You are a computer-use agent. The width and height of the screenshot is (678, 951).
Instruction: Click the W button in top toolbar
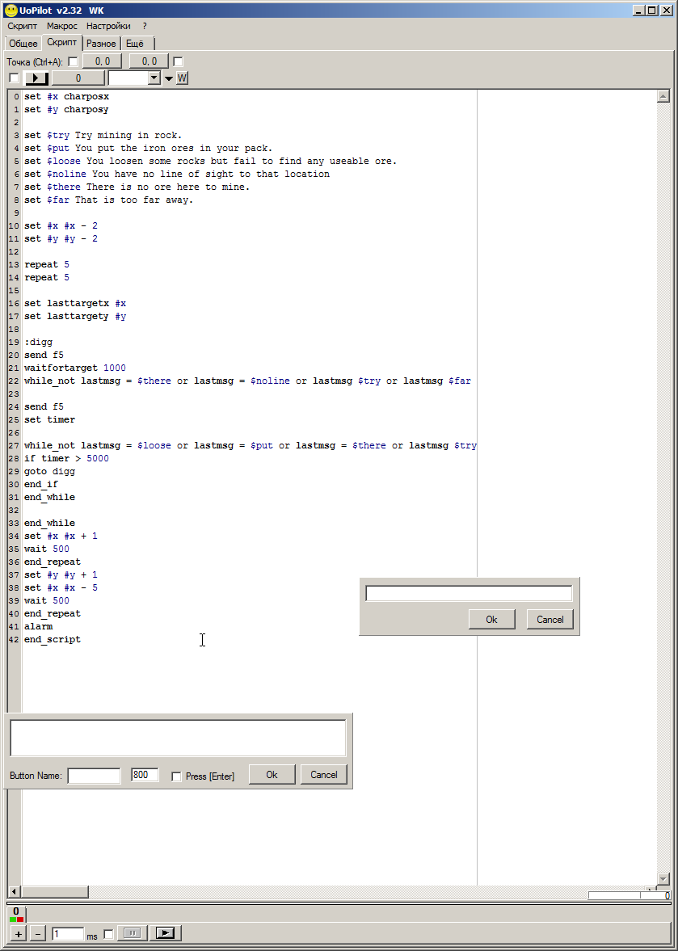coord(182,78)
